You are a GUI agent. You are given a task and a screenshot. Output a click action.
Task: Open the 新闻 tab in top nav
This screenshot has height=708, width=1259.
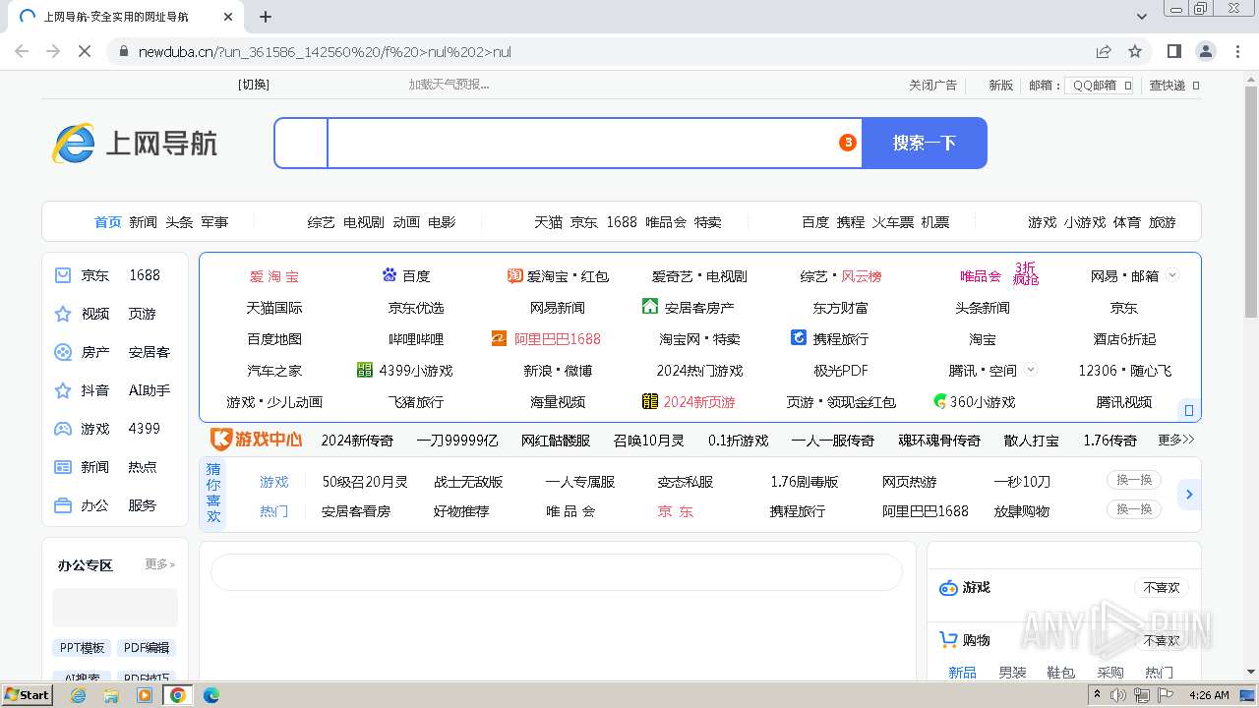[143, 222]
